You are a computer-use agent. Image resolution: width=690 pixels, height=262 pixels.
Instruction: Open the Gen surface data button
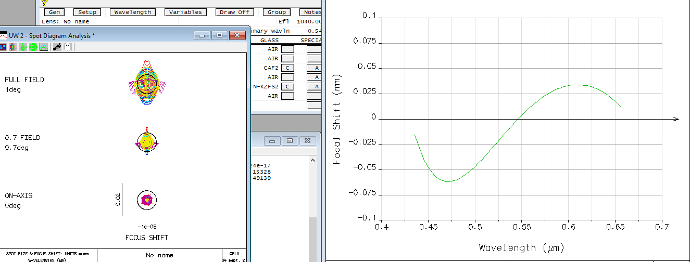[54, 12]
